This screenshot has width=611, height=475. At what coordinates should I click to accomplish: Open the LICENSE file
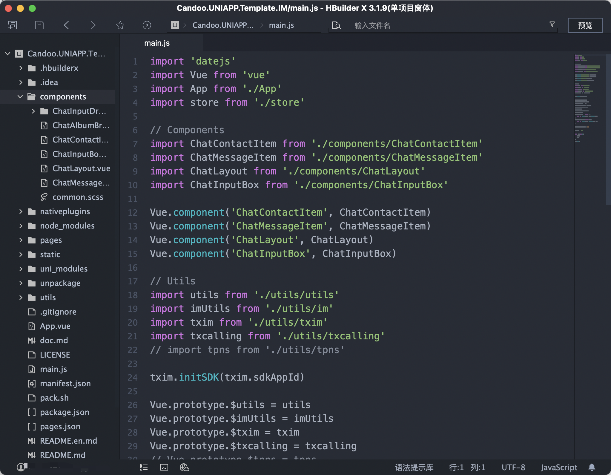tap(55, 355)
